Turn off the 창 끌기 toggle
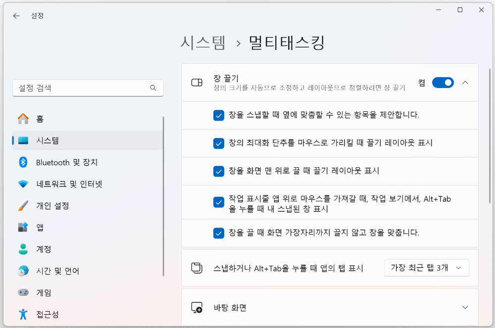The height and width of the screenshot is (328, 495). (x=443, y=82)
